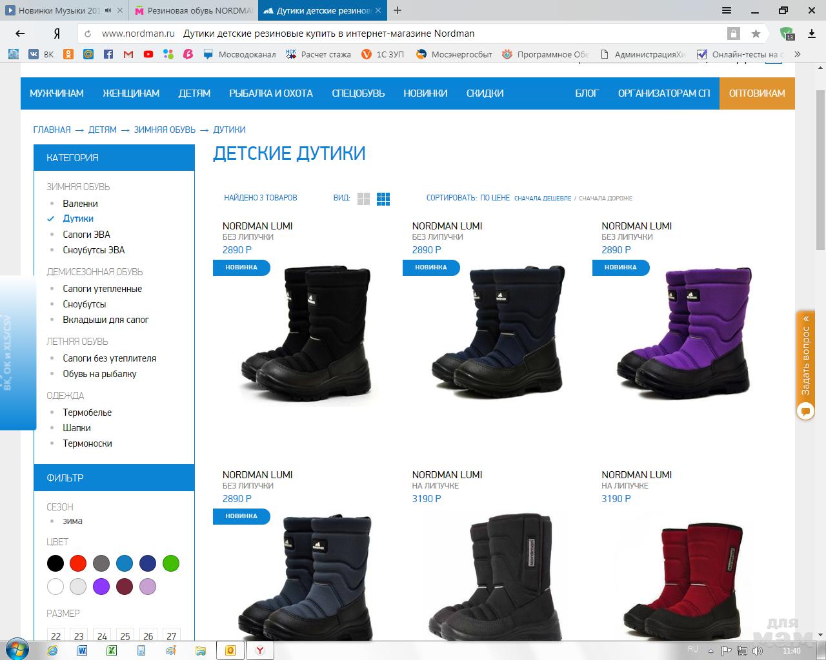Expand the bookmarks overflow chevron
The height and width of the screenshot is (660, 826).
coord(798,55)
